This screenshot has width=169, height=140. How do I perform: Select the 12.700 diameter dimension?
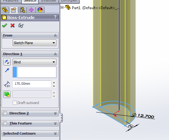[146, 116]
